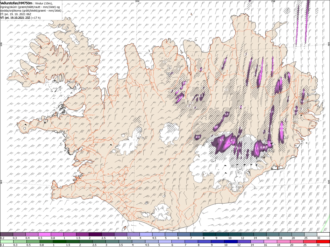
Task: Click the 'slydda/snjókoma' description line
Action: pyautogui.click(x=31, y=11)
